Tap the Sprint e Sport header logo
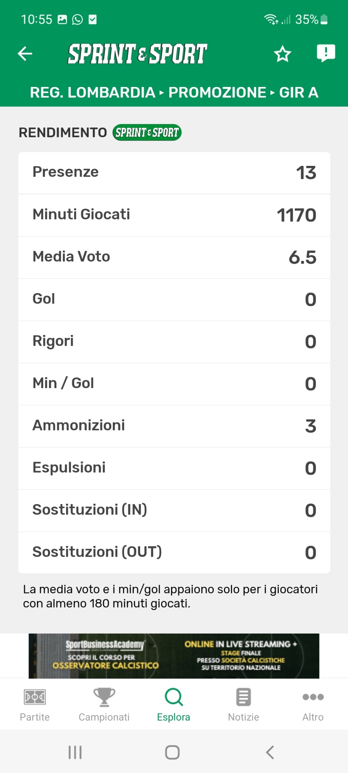Image resolution: width=348 pixels, height=773 pixels. 137,54
